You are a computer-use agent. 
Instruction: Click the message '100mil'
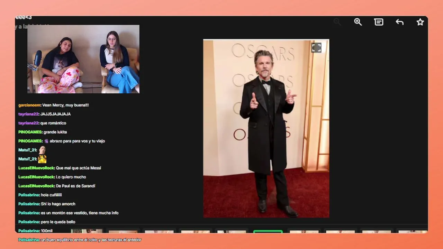pyautogui.click(x=47, y=231)
